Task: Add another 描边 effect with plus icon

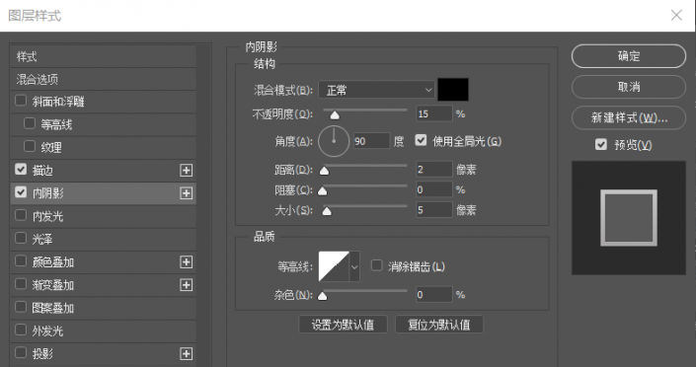Action: pyautogui.click(x=186, y=171)
